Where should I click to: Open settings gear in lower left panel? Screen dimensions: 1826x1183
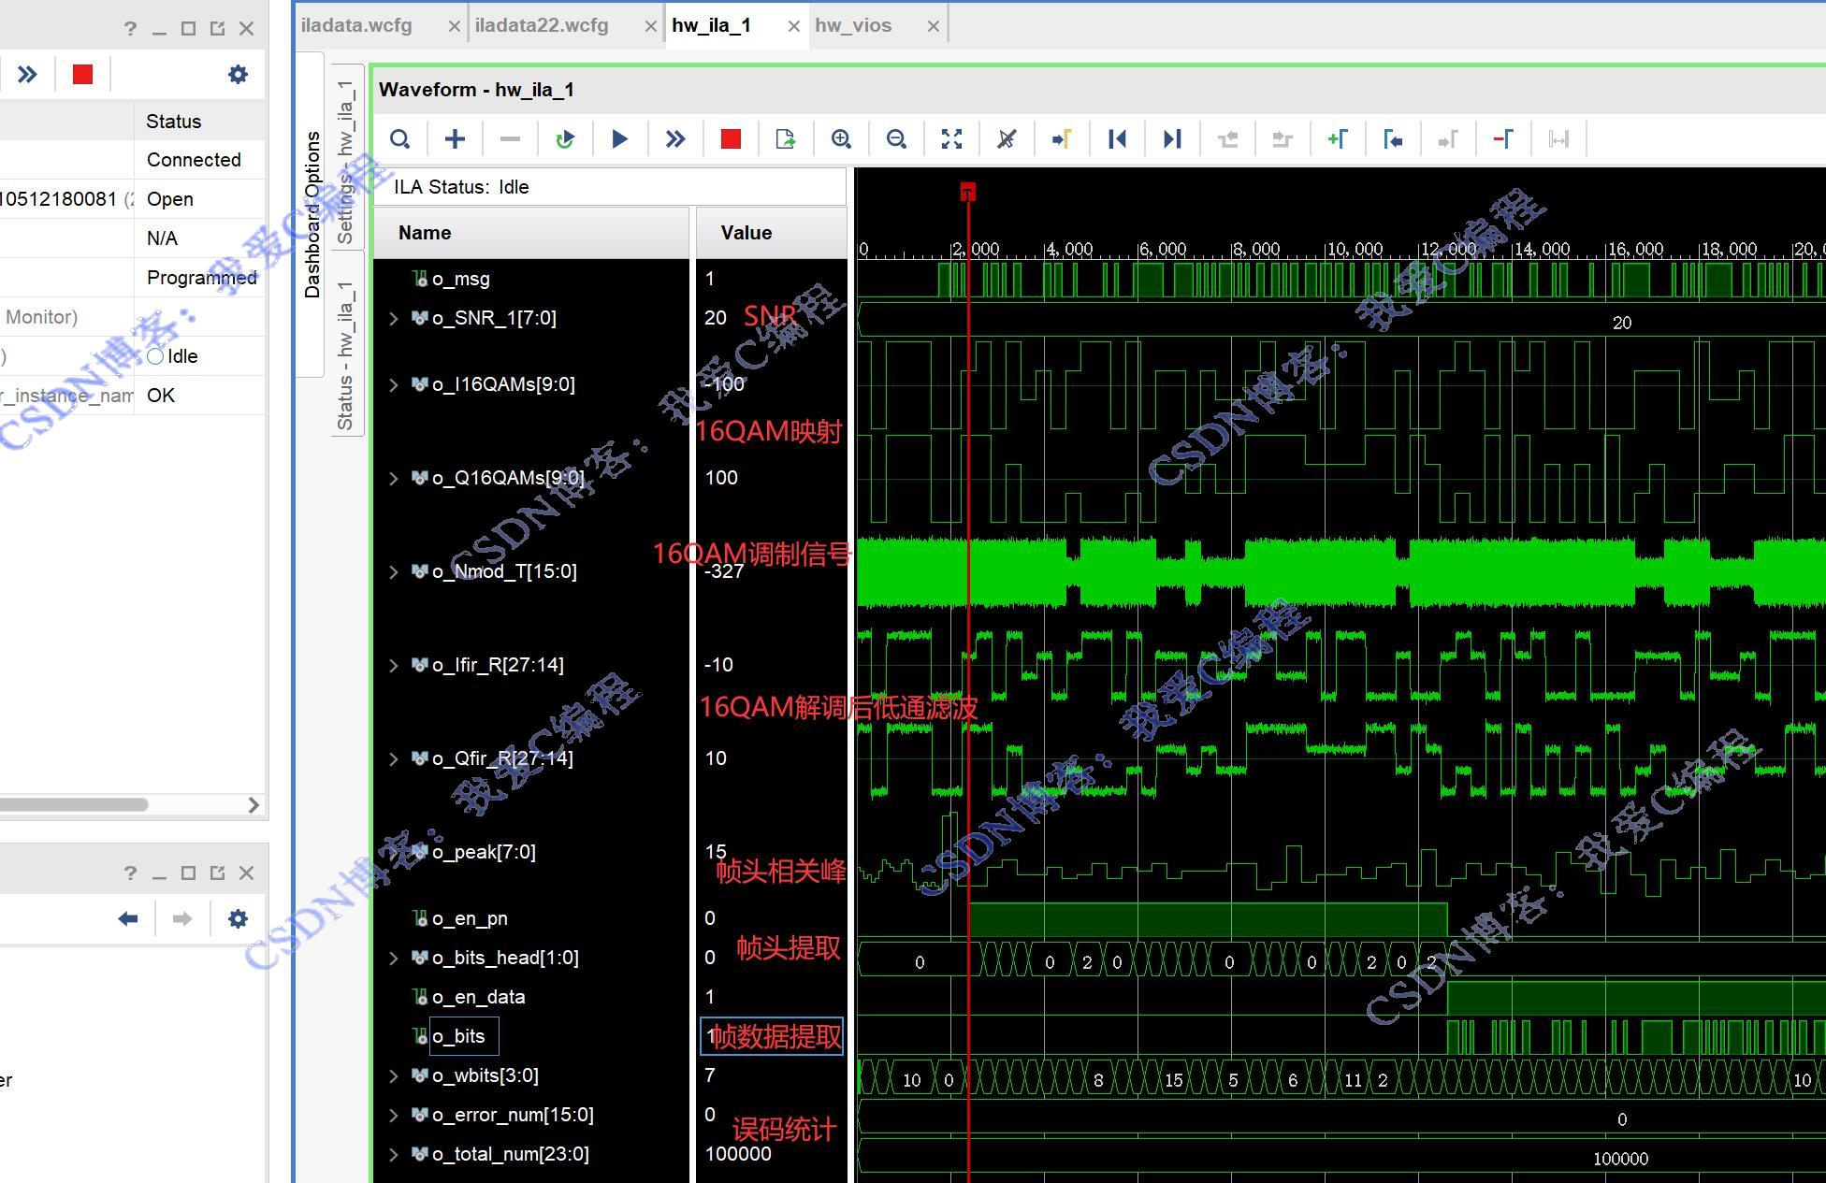coord(239,918)
